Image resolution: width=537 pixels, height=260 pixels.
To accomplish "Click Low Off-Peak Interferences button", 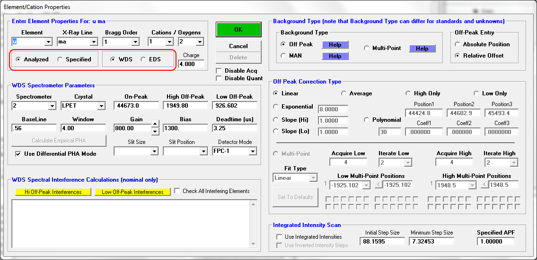I will coord(132,192).
